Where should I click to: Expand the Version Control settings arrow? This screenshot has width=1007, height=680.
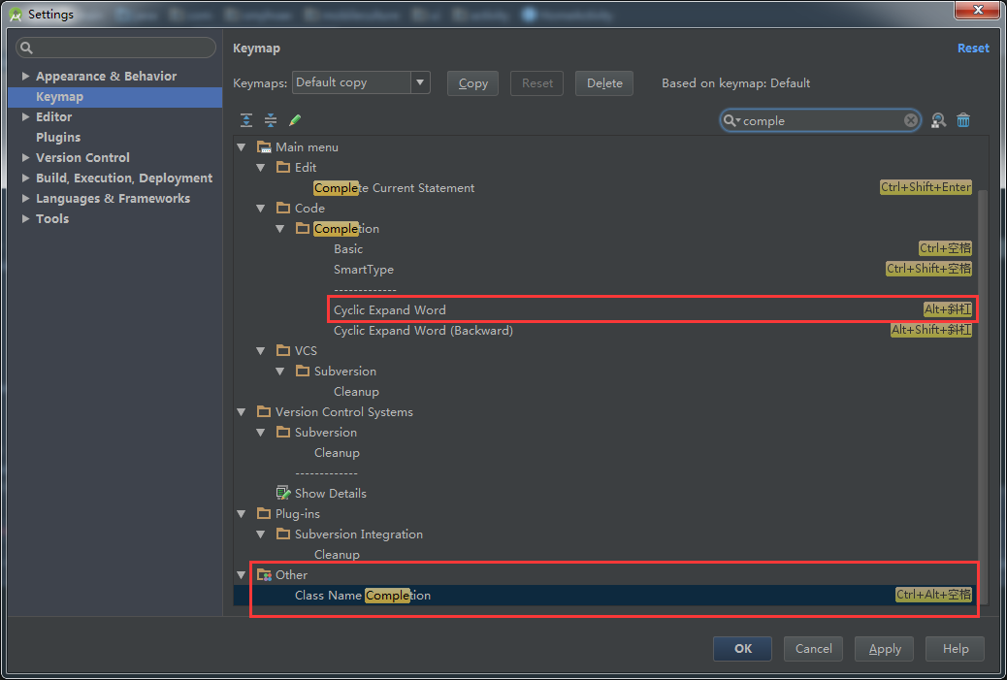pyautogui.click(x=25, y=157)
